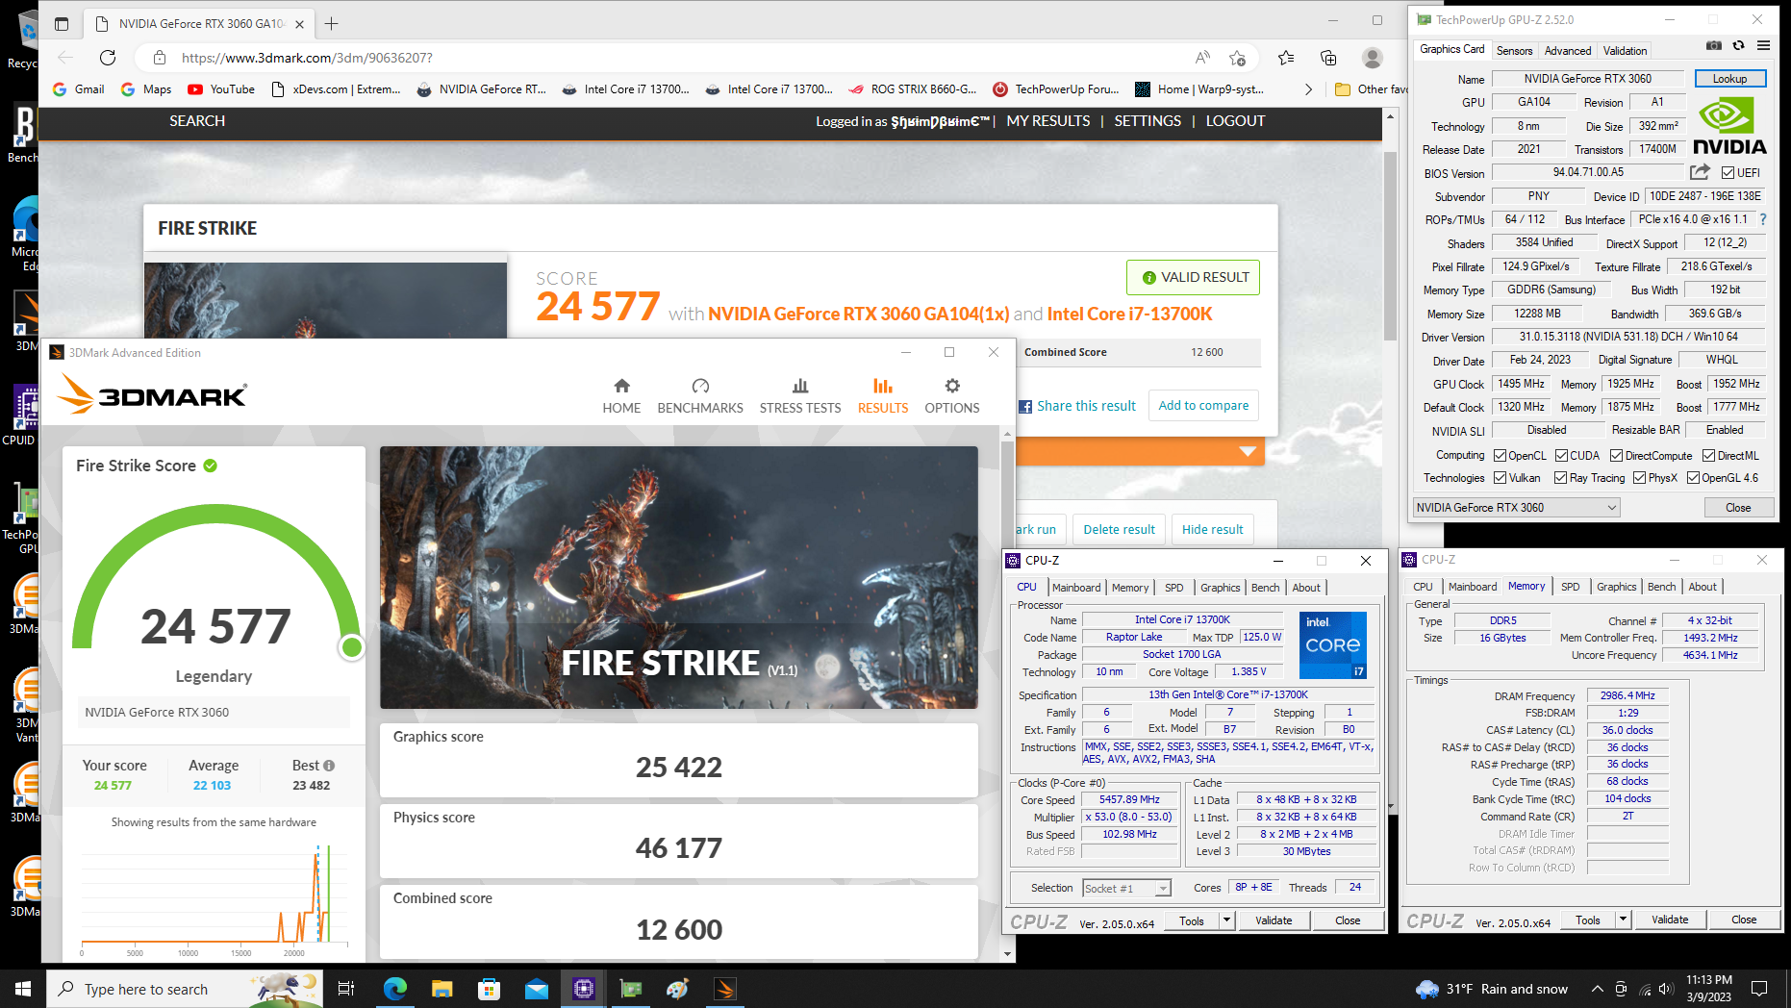Open 3DMark OPTIONS gear icon
This screenshot has width=1791, height=1008.
coord(952,386)
